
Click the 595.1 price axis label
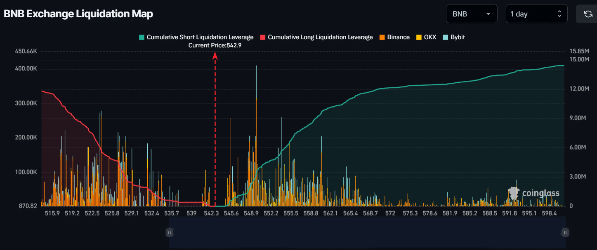click(529, 213)
